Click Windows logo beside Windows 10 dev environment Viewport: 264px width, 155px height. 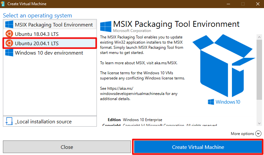click(x=9, y=53)
